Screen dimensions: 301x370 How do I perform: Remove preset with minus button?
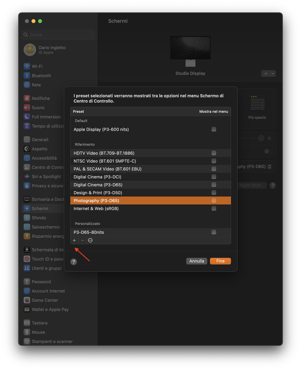click(82, 240)
